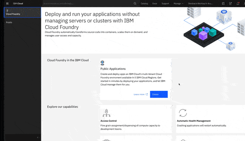Collapse the sidebar with the chevron
Image resolution: width=245 pixels, height=141 pixels.
[38, 137]
